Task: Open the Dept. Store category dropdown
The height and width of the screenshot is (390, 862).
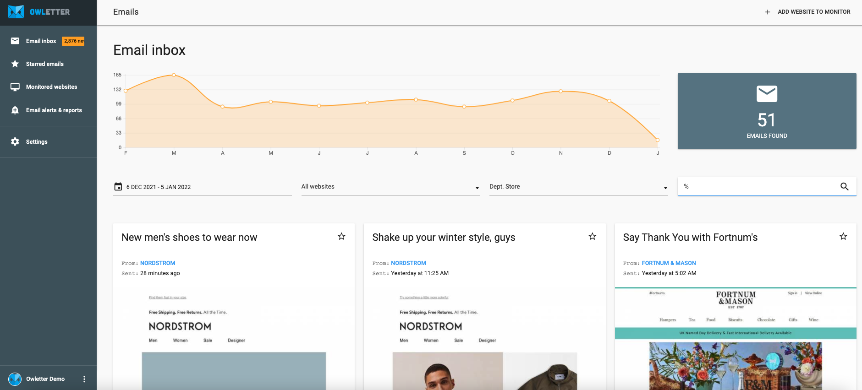Action: [x=578, y=187]
